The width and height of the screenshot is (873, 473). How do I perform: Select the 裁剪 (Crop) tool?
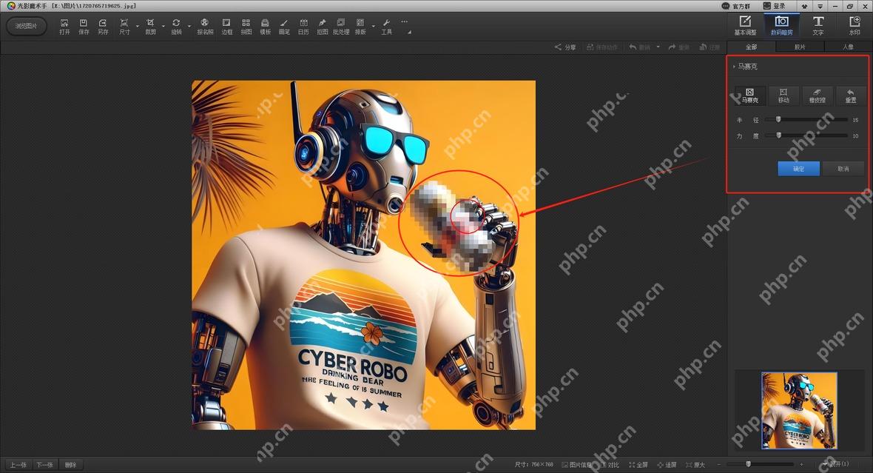(x=150, y=26)
